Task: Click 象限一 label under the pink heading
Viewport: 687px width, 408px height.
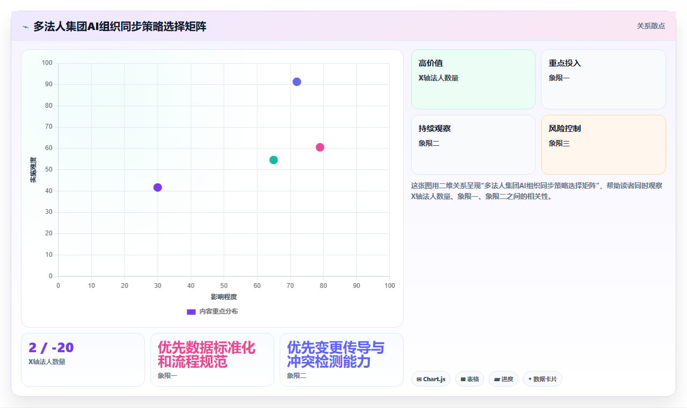Action: pyautogui.click(x=167, y=376)
